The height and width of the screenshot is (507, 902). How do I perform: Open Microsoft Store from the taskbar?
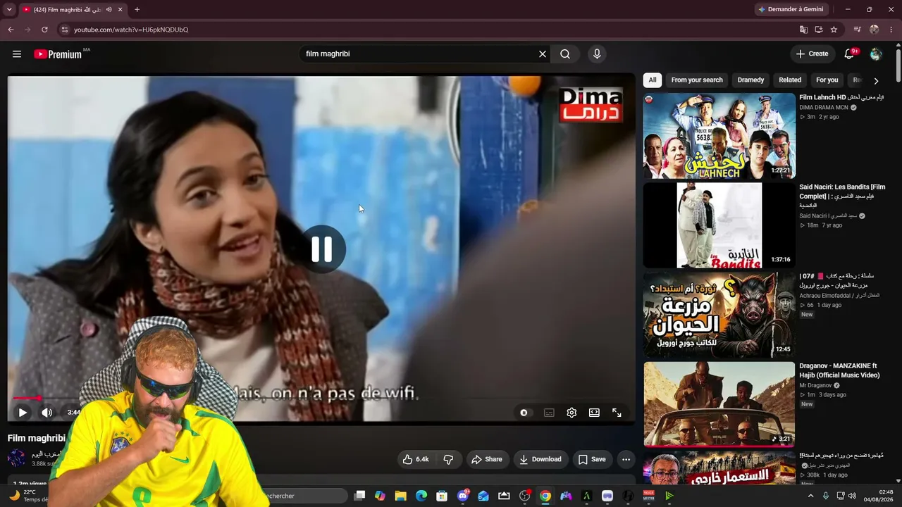click(442, 496)
